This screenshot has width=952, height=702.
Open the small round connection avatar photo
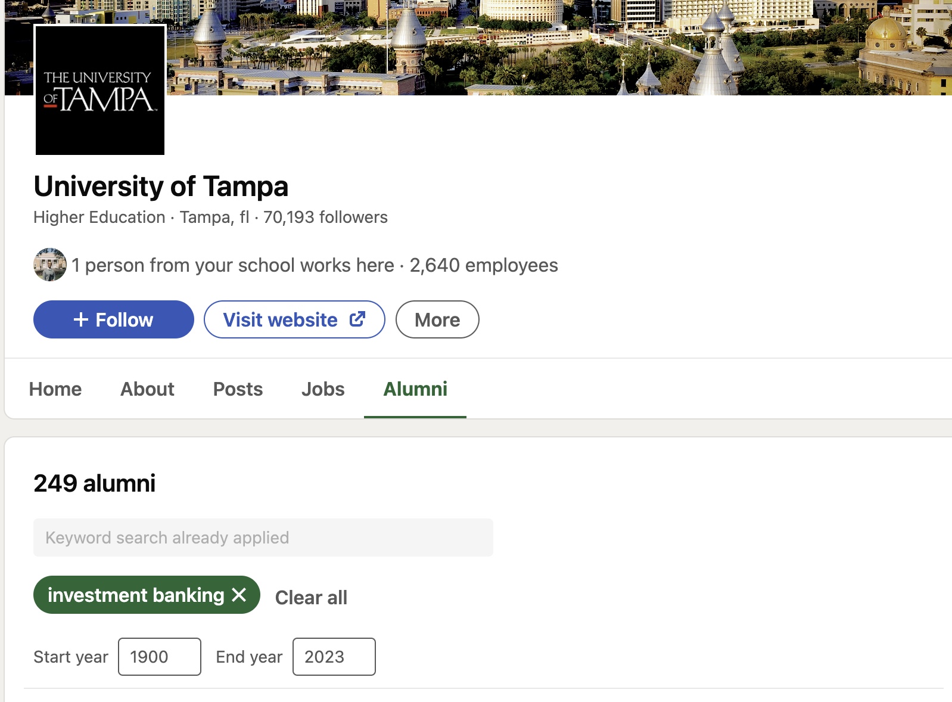50,265
